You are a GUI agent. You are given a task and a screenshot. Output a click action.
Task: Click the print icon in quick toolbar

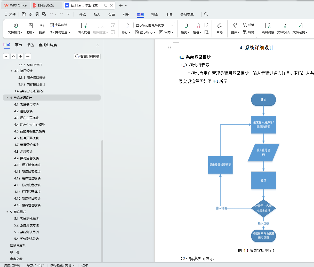pos(37,14)
